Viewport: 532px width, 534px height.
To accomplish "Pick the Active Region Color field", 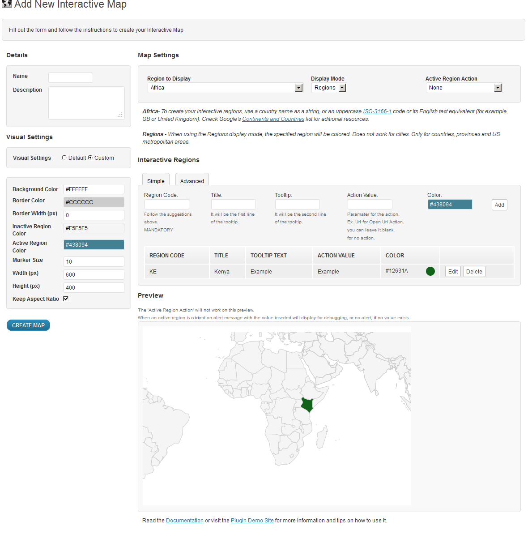I will pos(94,245).
